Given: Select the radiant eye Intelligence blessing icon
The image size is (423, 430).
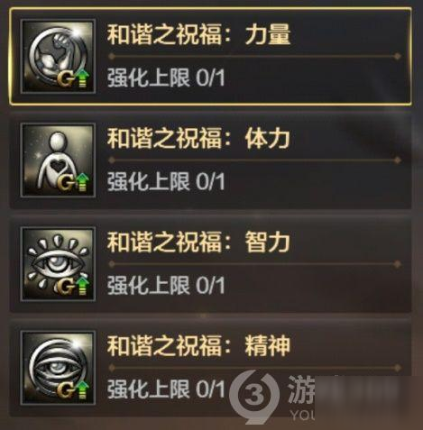Looking at the screenshot, I should point(58,264).
